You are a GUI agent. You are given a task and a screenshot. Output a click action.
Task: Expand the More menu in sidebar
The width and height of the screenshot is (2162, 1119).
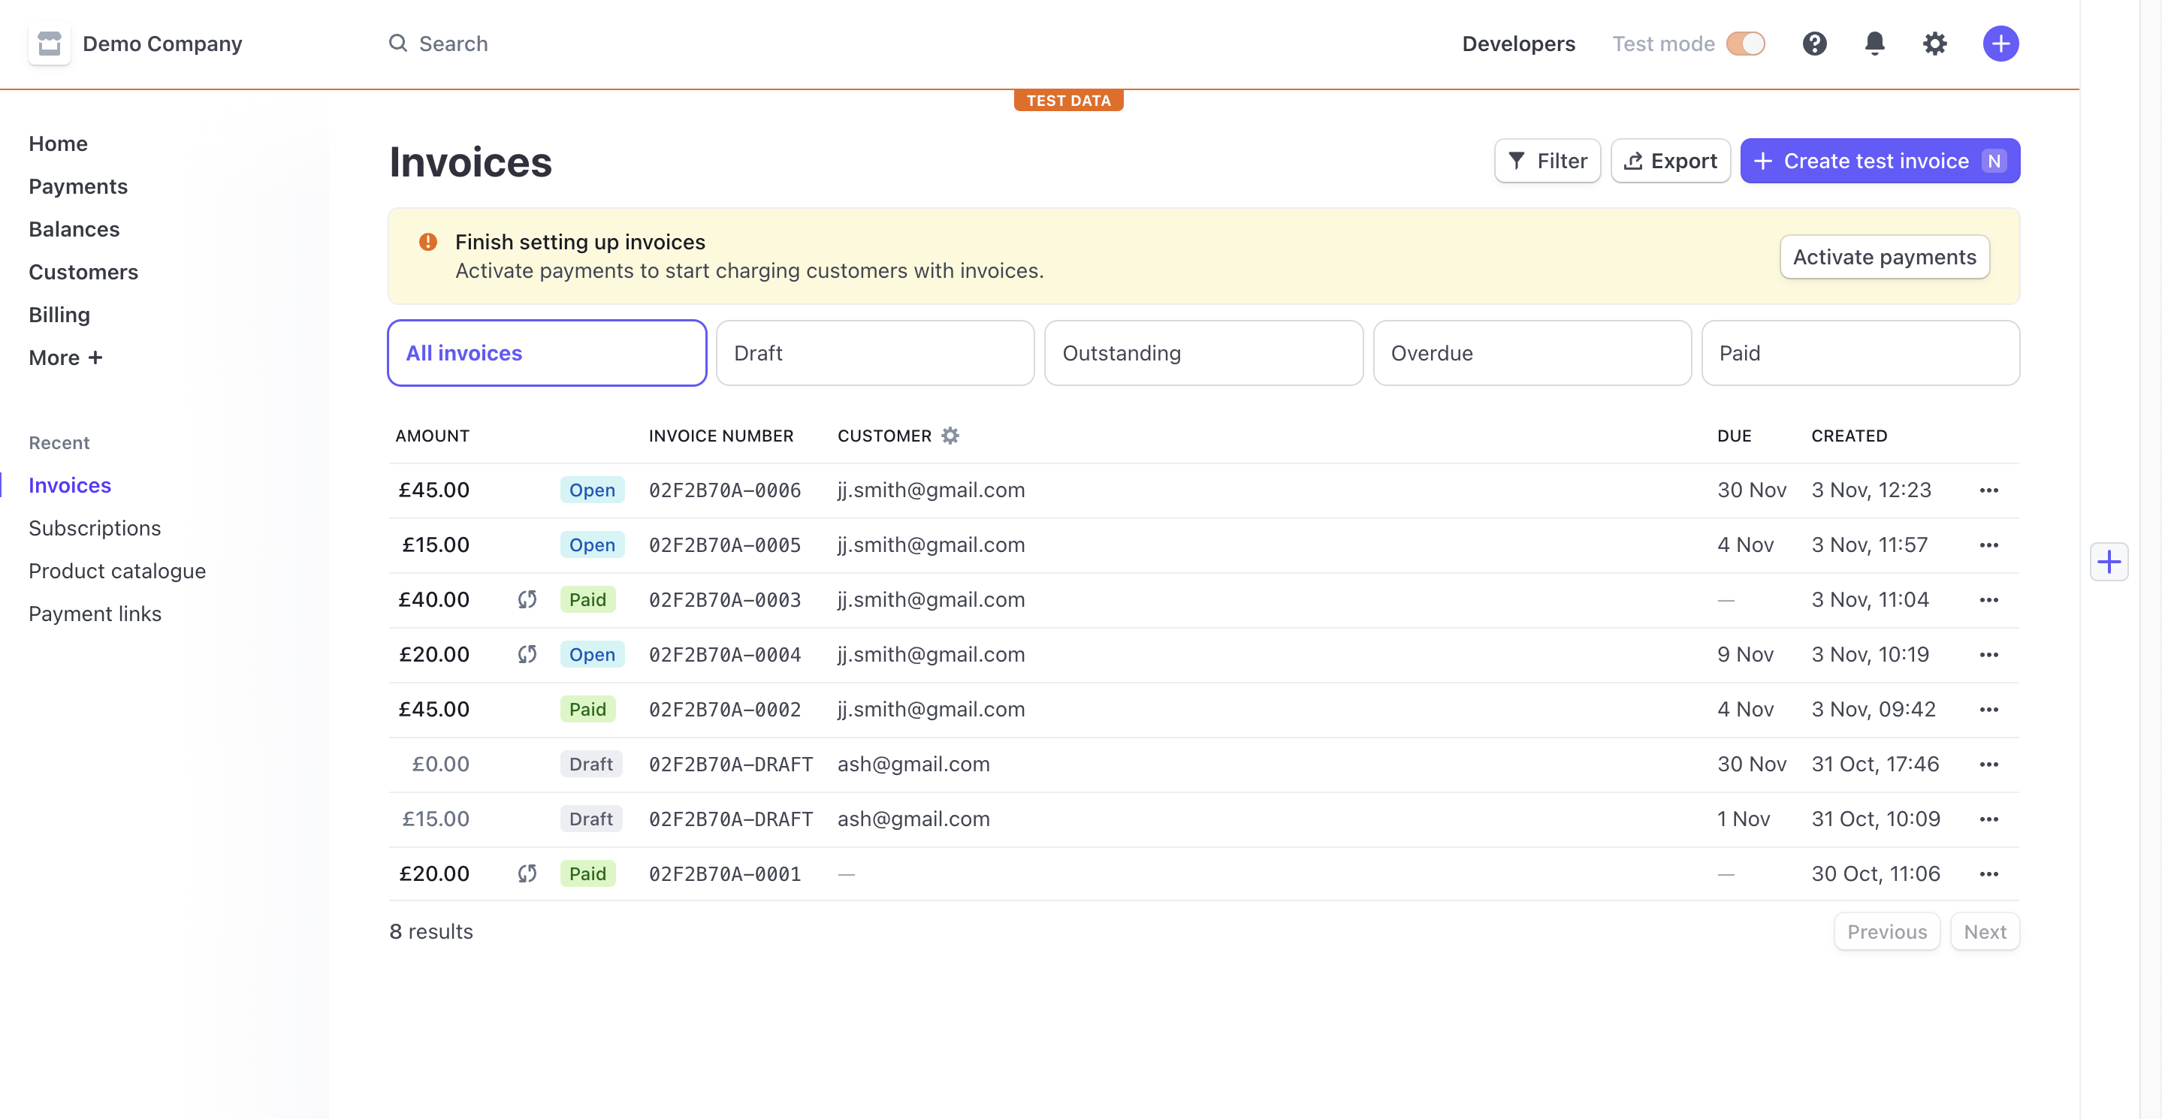(x=65, y=357)
